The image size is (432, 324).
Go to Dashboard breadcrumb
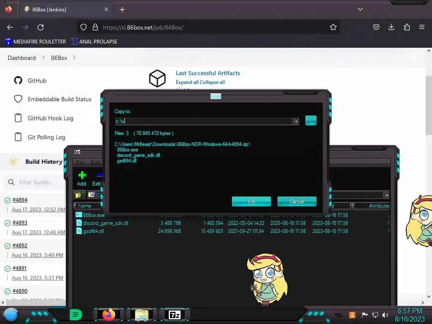tap(22, 58)
